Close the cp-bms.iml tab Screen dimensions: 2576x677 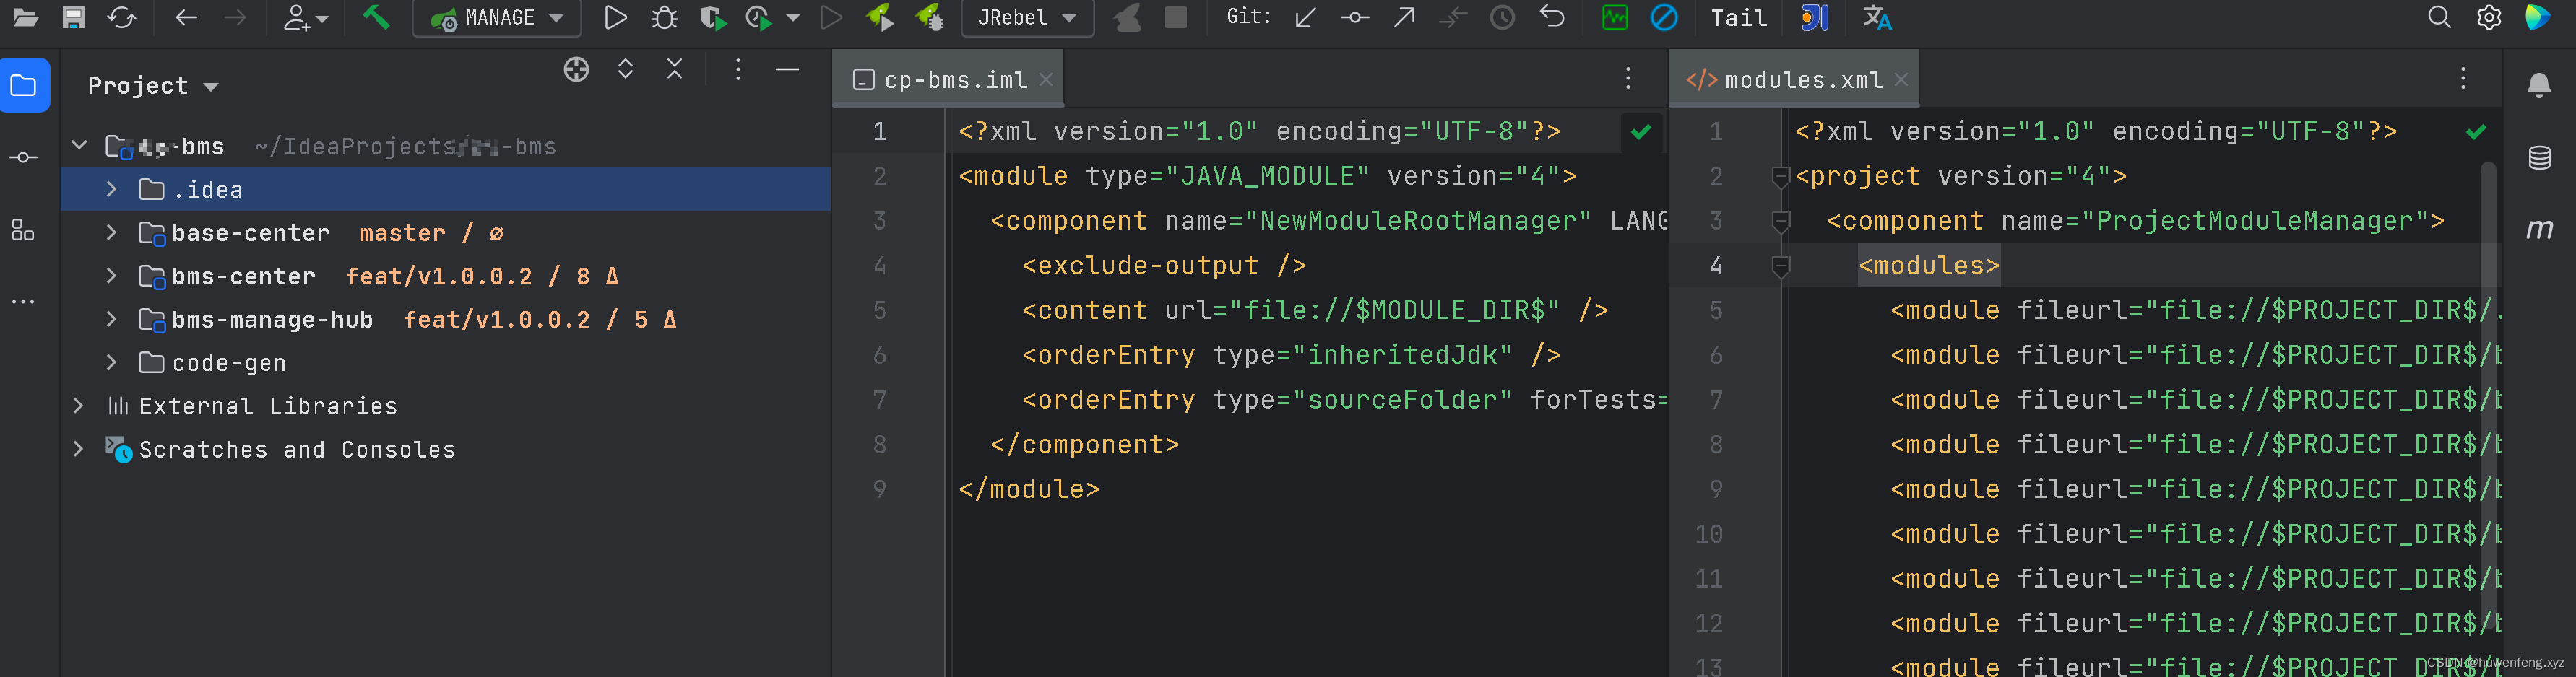click(x=1046, y=79)
